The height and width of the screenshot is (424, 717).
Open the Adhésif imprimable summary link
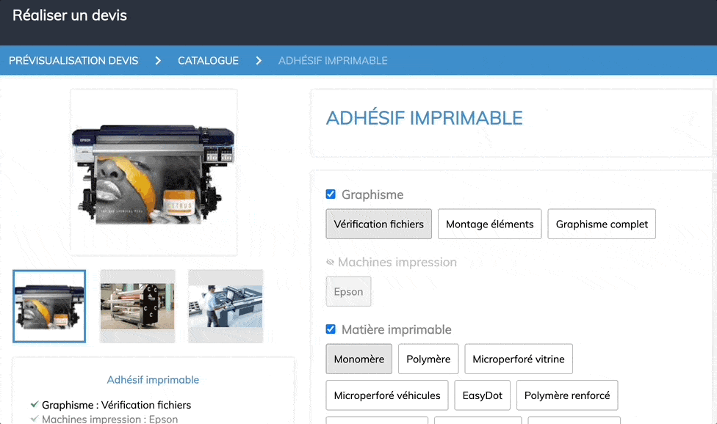tap(153, 380)
